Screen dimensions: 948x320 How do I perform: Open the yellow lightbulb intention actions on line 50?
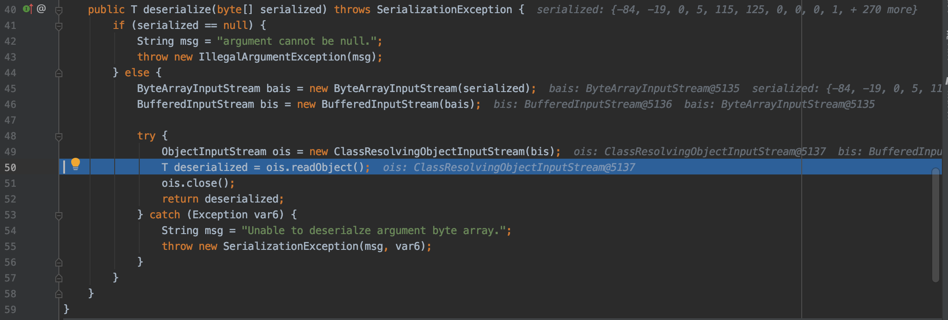pyautogui.click(x=76, y=164)
